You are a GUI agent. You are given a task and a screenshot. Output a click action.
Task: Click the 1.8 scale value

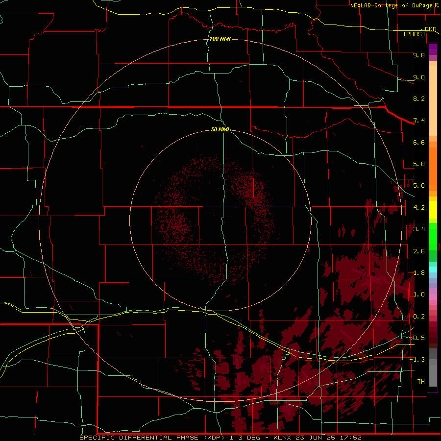[x=419, y=273]
